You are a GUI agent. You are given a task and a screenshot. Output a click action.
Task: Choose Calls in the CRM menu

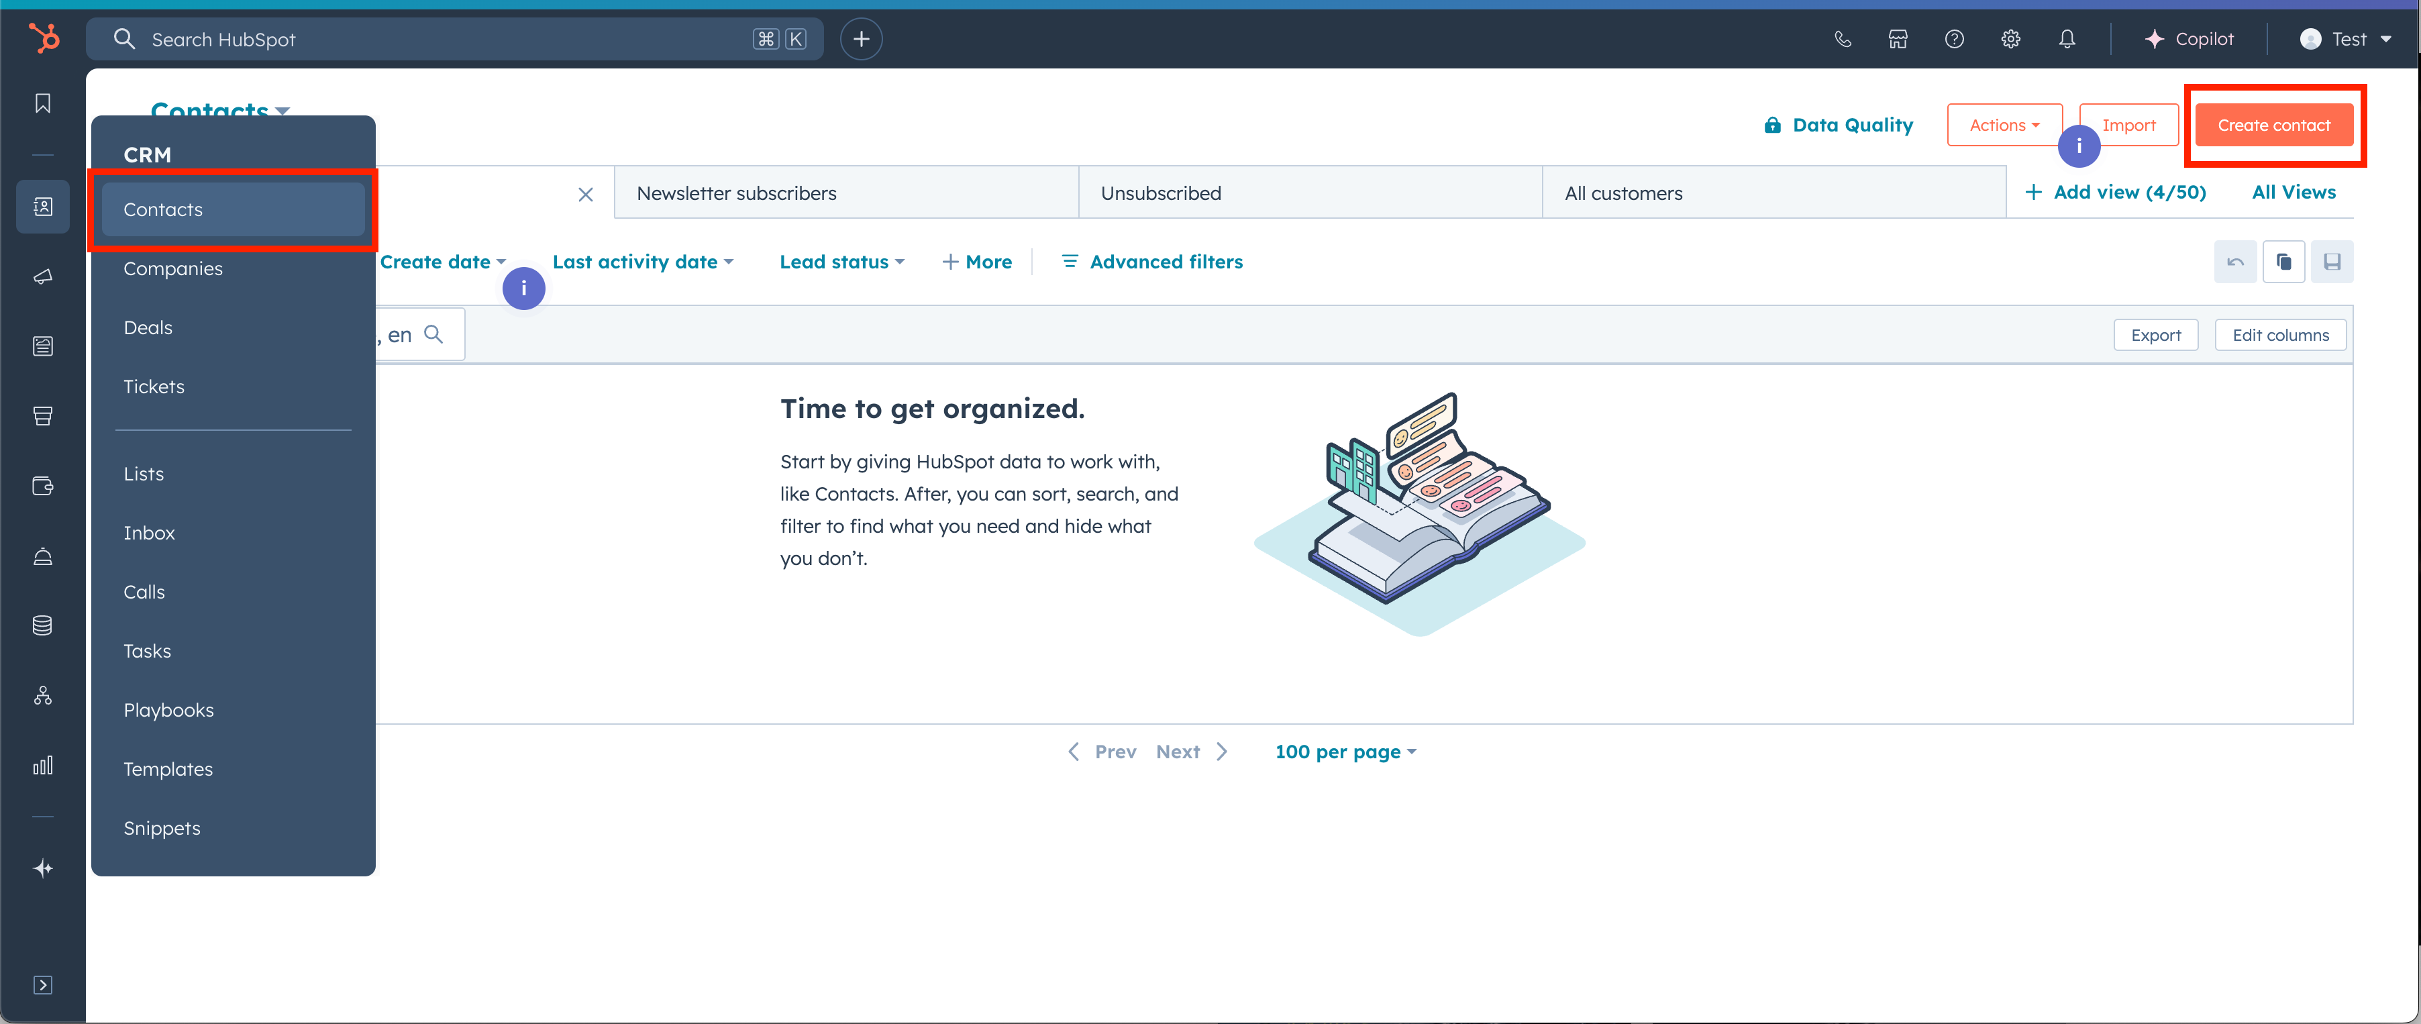tap(233, 593)
